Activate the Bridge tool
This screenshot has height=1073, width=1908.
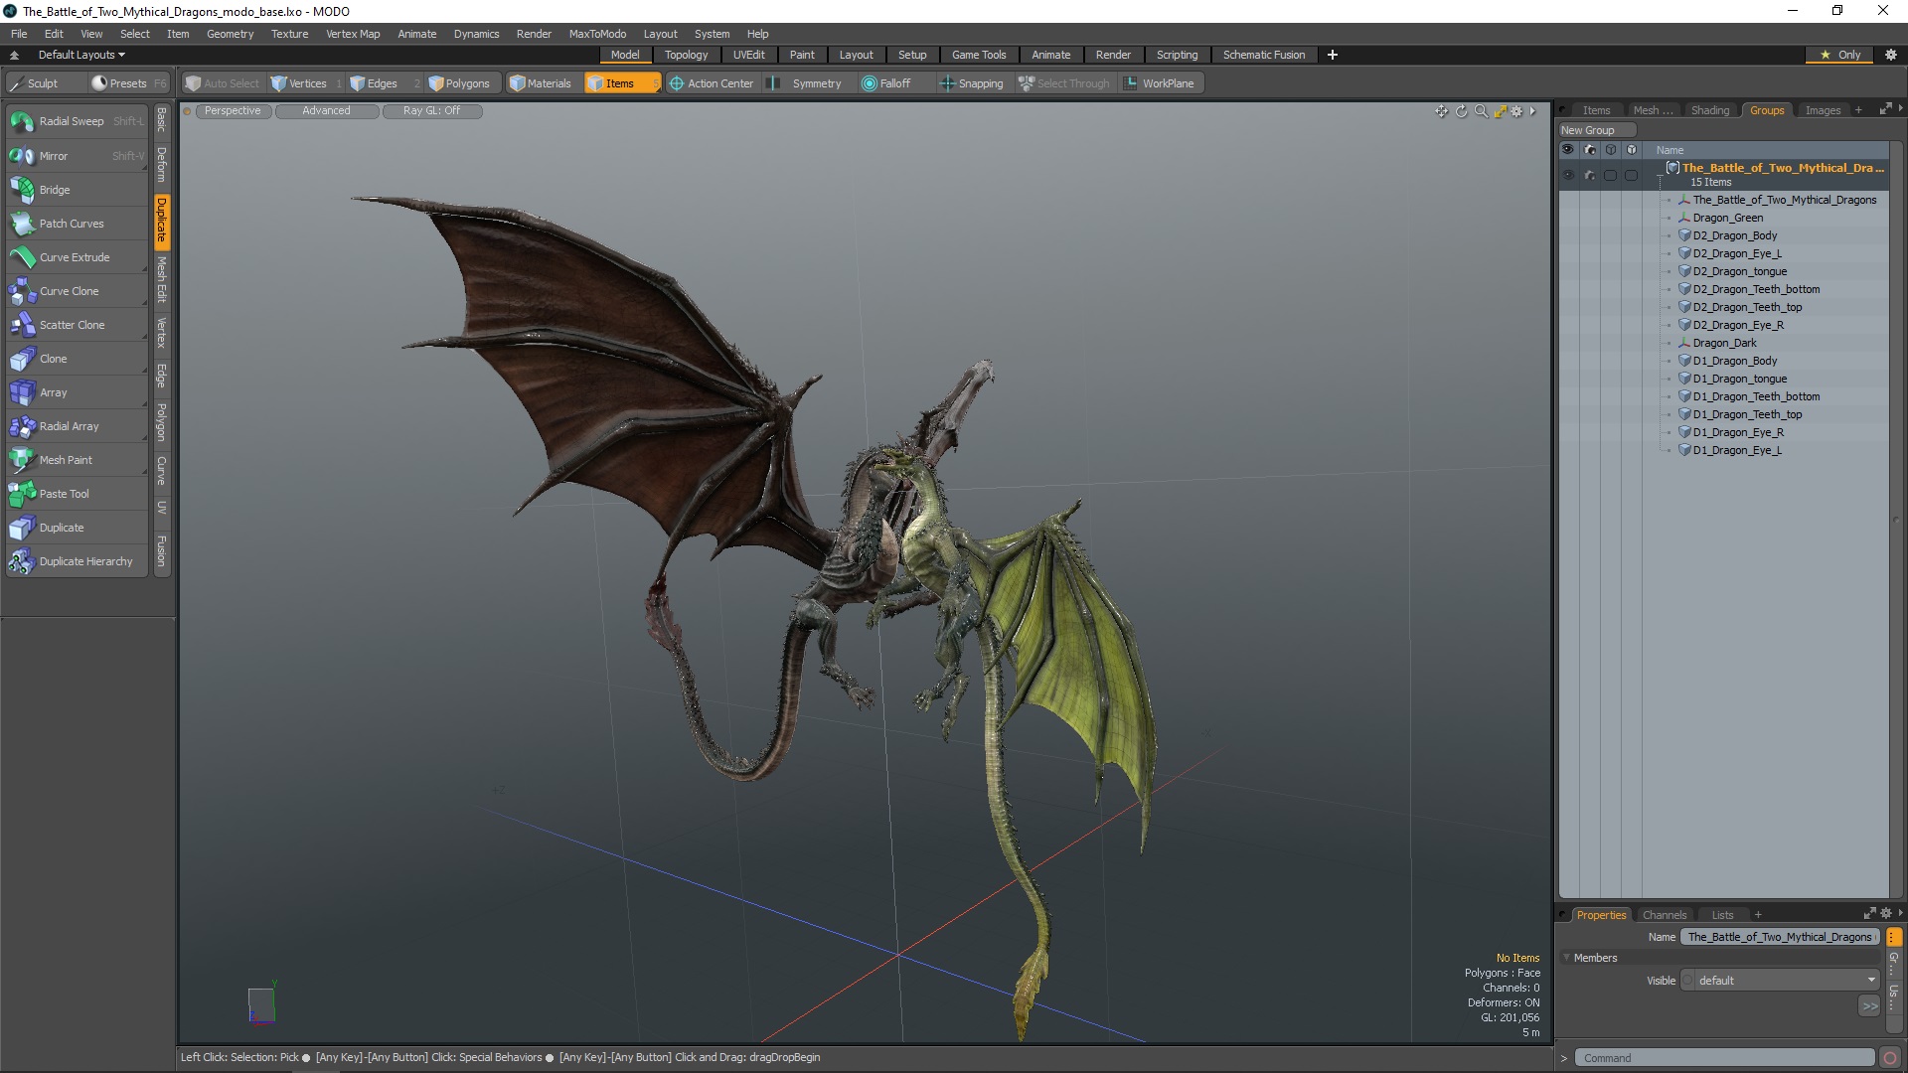pyautogui.click(x=77, y=190)
